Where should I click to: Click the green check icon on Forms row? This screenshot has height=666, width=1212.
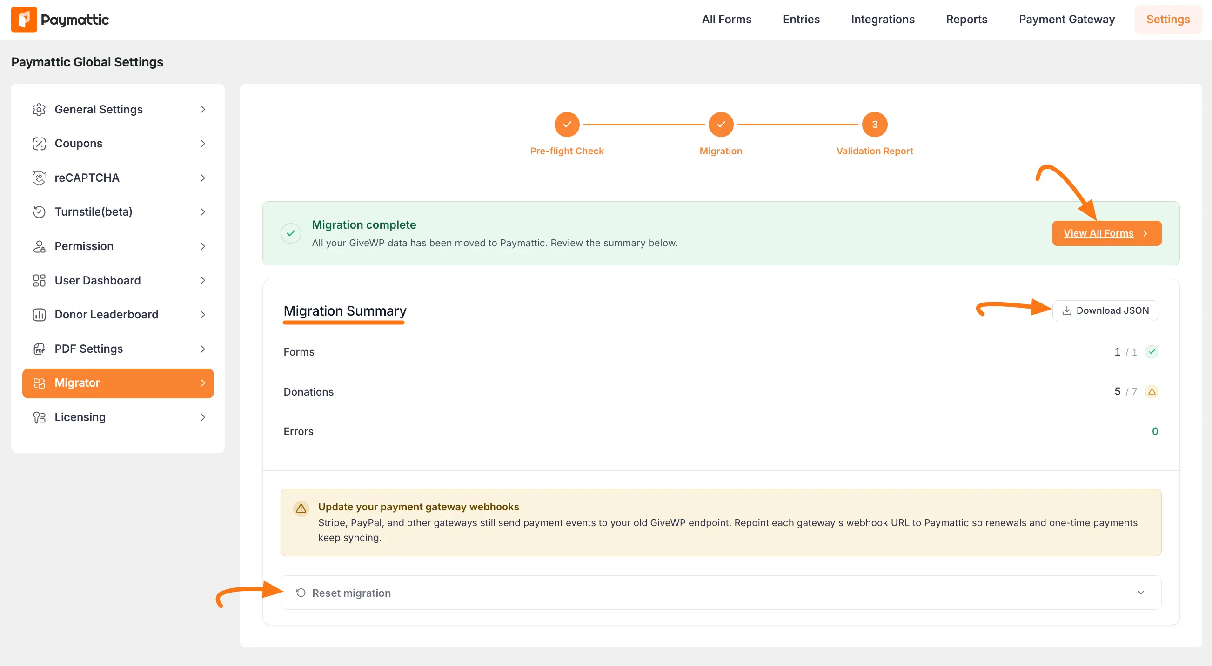coord(1152,352)
